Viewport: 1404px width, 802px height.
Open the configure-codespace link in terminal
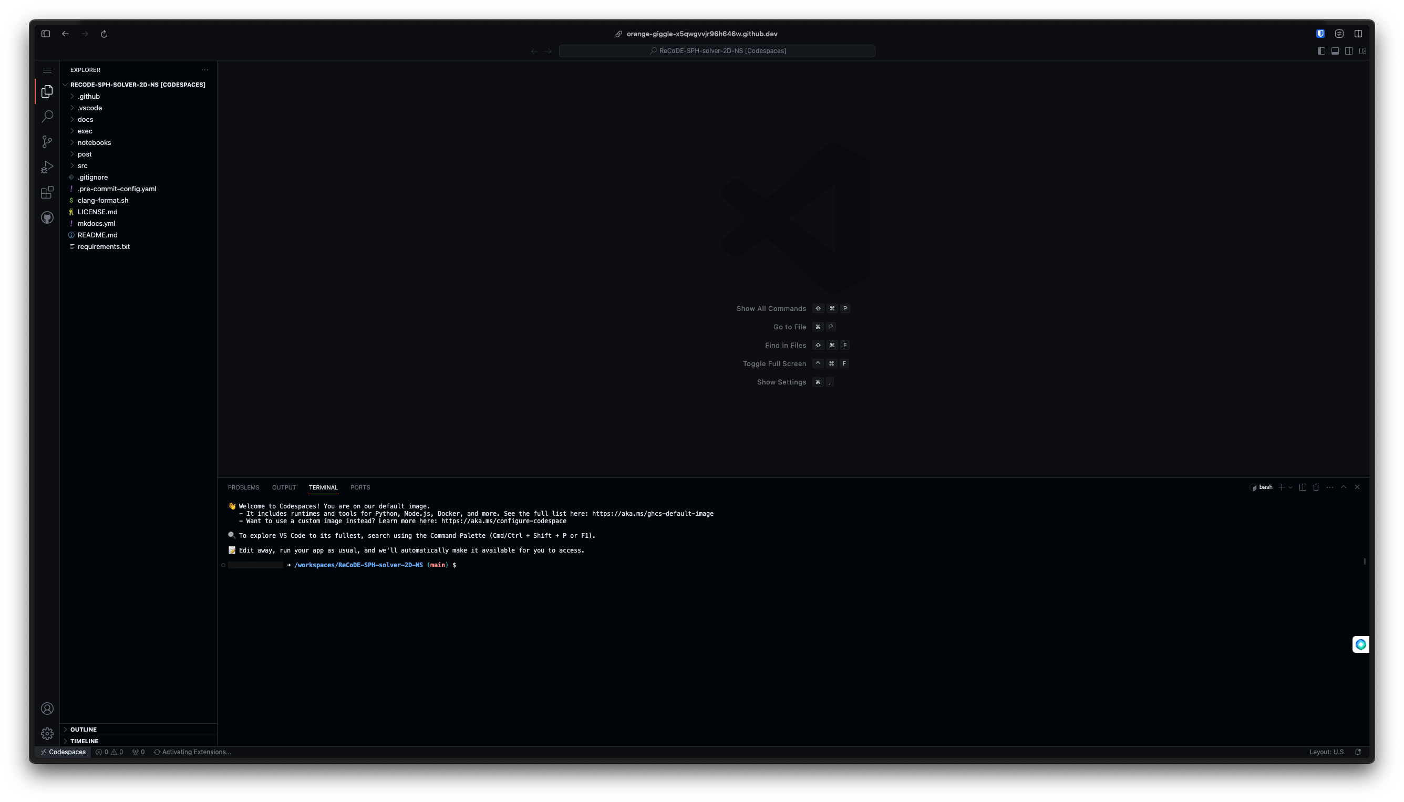click(503, 521)
